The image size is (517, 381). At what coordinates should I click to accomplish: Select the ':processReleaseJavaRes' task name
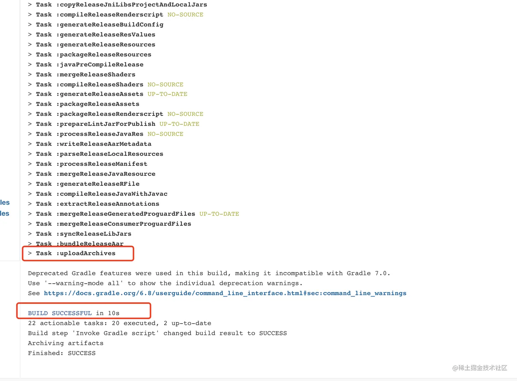[x=100, y=134]
